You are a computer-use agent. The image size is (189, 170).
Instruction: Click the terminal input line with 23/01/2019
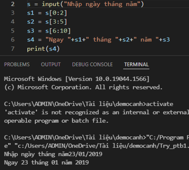tap(53, 154)
